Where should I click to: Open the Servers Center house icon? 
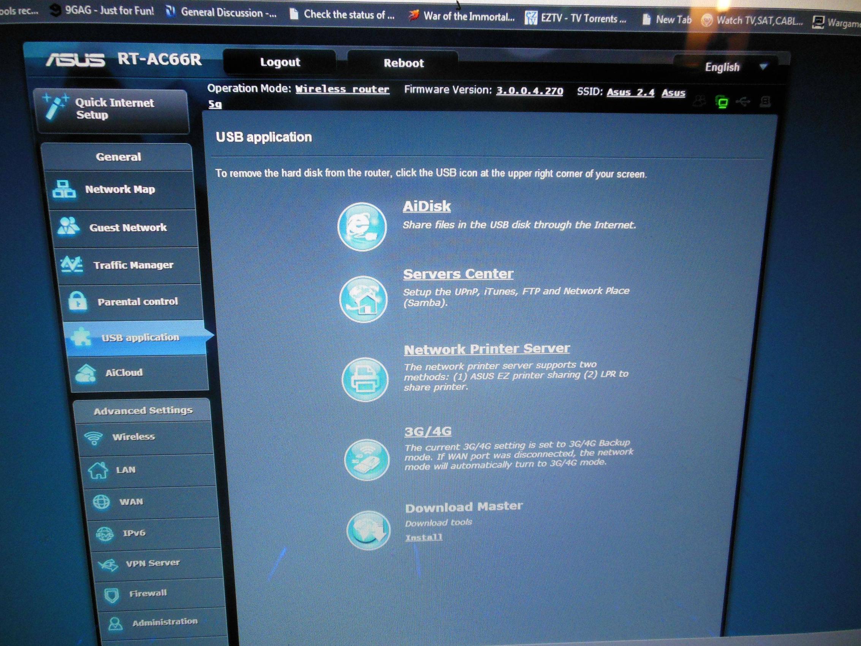click(x=363, y=299)
